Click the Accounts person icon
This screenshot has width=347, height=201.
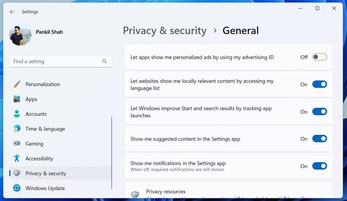pyautogui.click(x=17, y=114)
